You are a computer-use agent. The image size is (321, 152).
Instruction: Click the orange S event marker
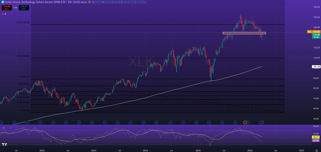pos(244,122)
